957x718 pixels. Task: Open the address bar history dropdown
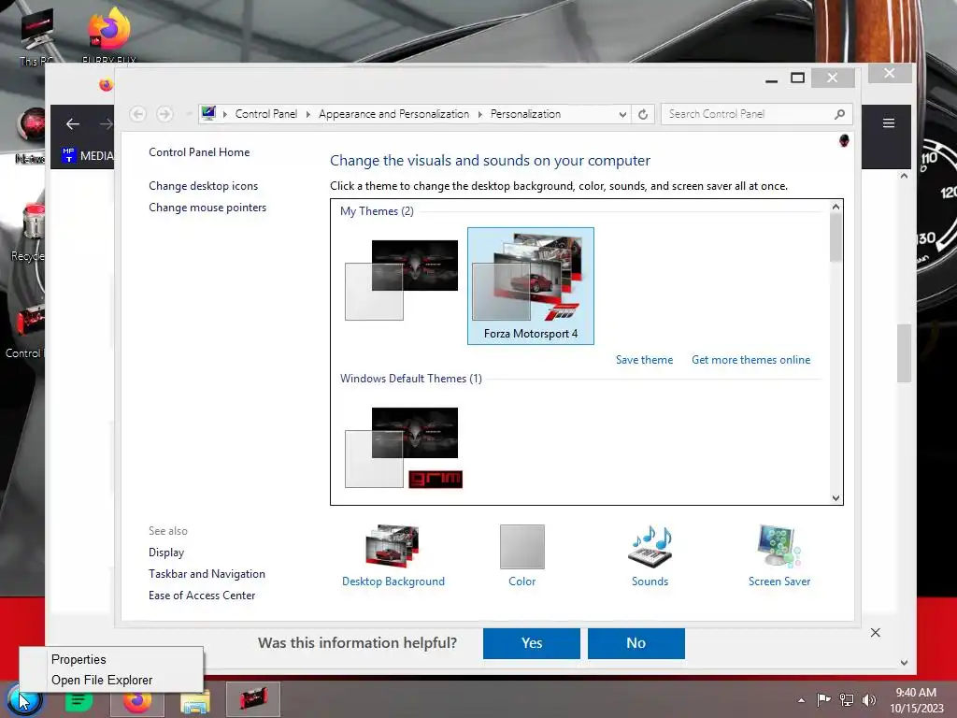point(621,114)
